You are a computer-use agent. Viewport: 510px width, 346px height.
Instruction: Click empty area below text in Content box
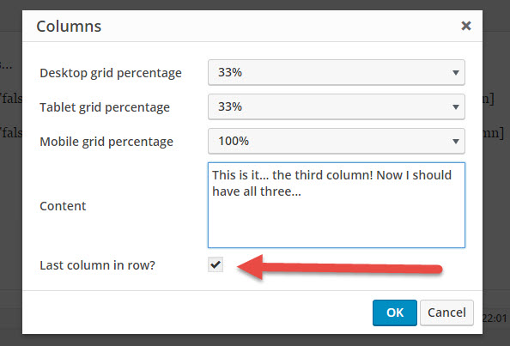[x=337, y=224]
